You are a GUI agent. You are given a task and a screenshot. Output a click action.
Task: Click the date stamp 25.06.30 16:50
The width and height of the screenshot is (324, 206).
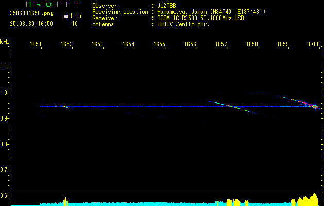click(x=31, y=24)
